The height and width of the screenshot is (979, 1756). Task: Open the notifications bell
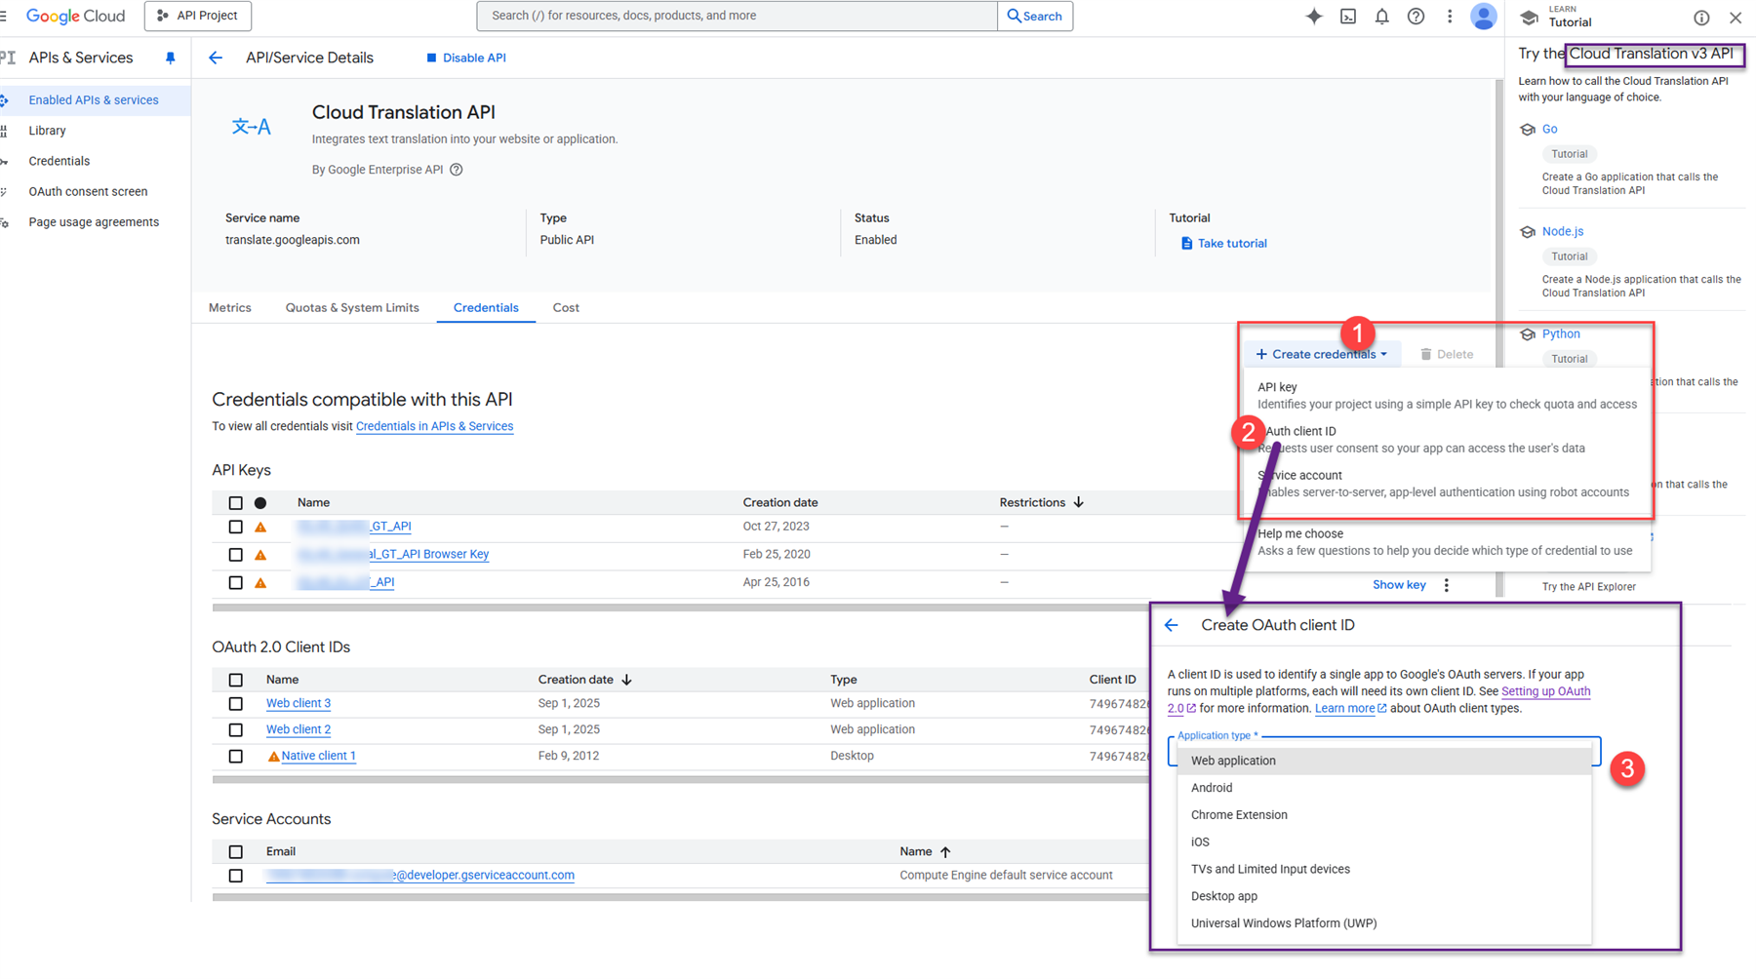(1382, 16)
